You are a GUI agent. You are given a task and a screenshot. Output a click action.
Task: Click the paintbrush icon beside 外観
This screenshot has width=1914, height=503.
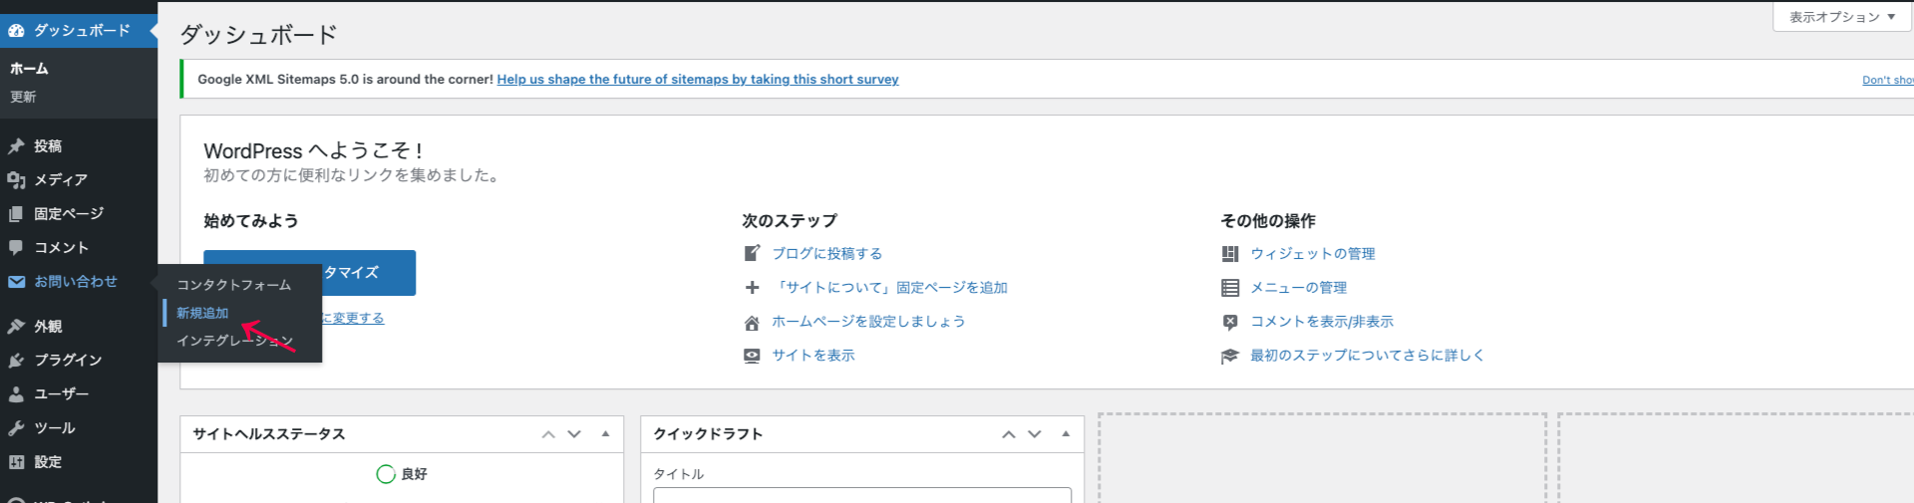16,327
